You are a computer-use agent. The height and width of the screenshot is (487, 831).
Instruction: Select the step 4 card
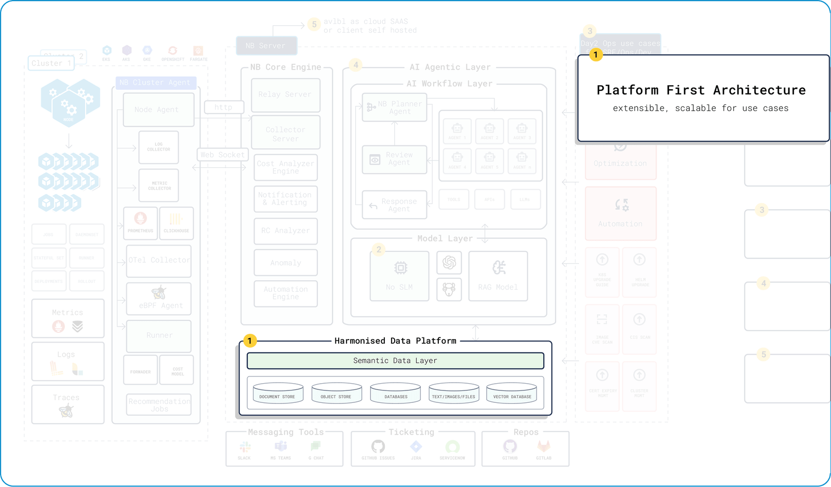tap(787, 306)
